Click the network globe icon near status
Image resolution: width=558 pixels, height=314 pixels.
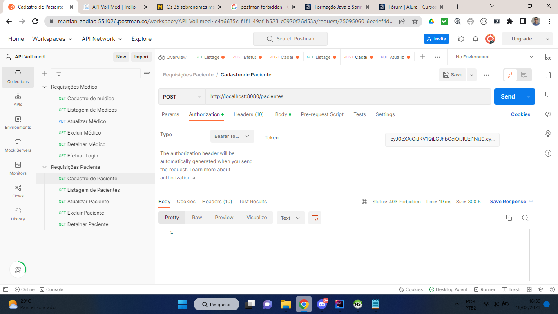point(364,202)
